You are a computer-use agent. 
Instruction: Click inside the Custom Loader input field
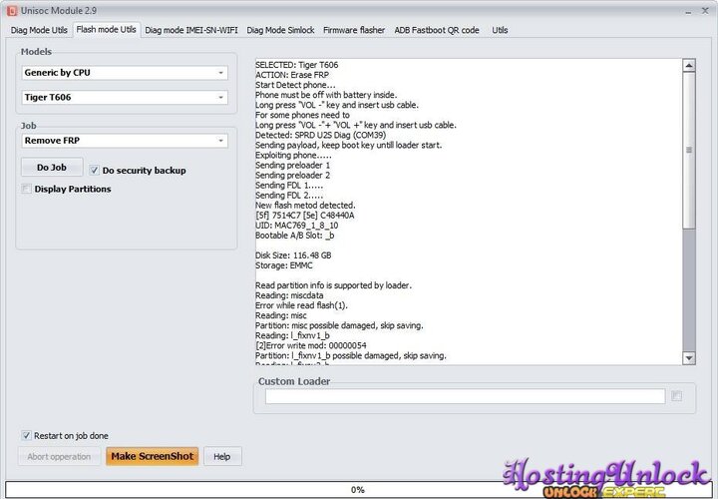tap(465, 396)
